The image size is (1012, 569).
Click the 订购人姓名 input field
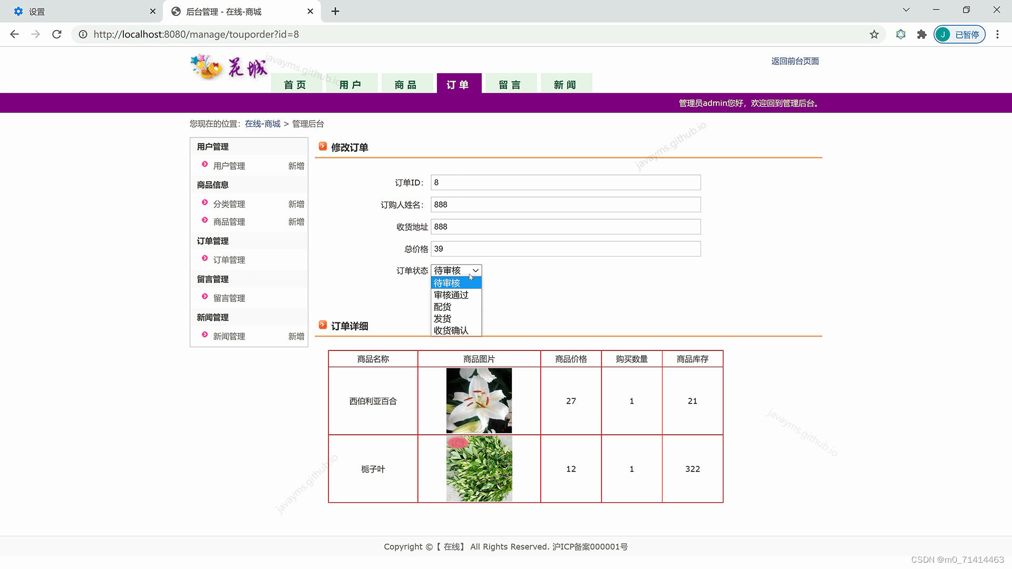click(x=566, y=204)
